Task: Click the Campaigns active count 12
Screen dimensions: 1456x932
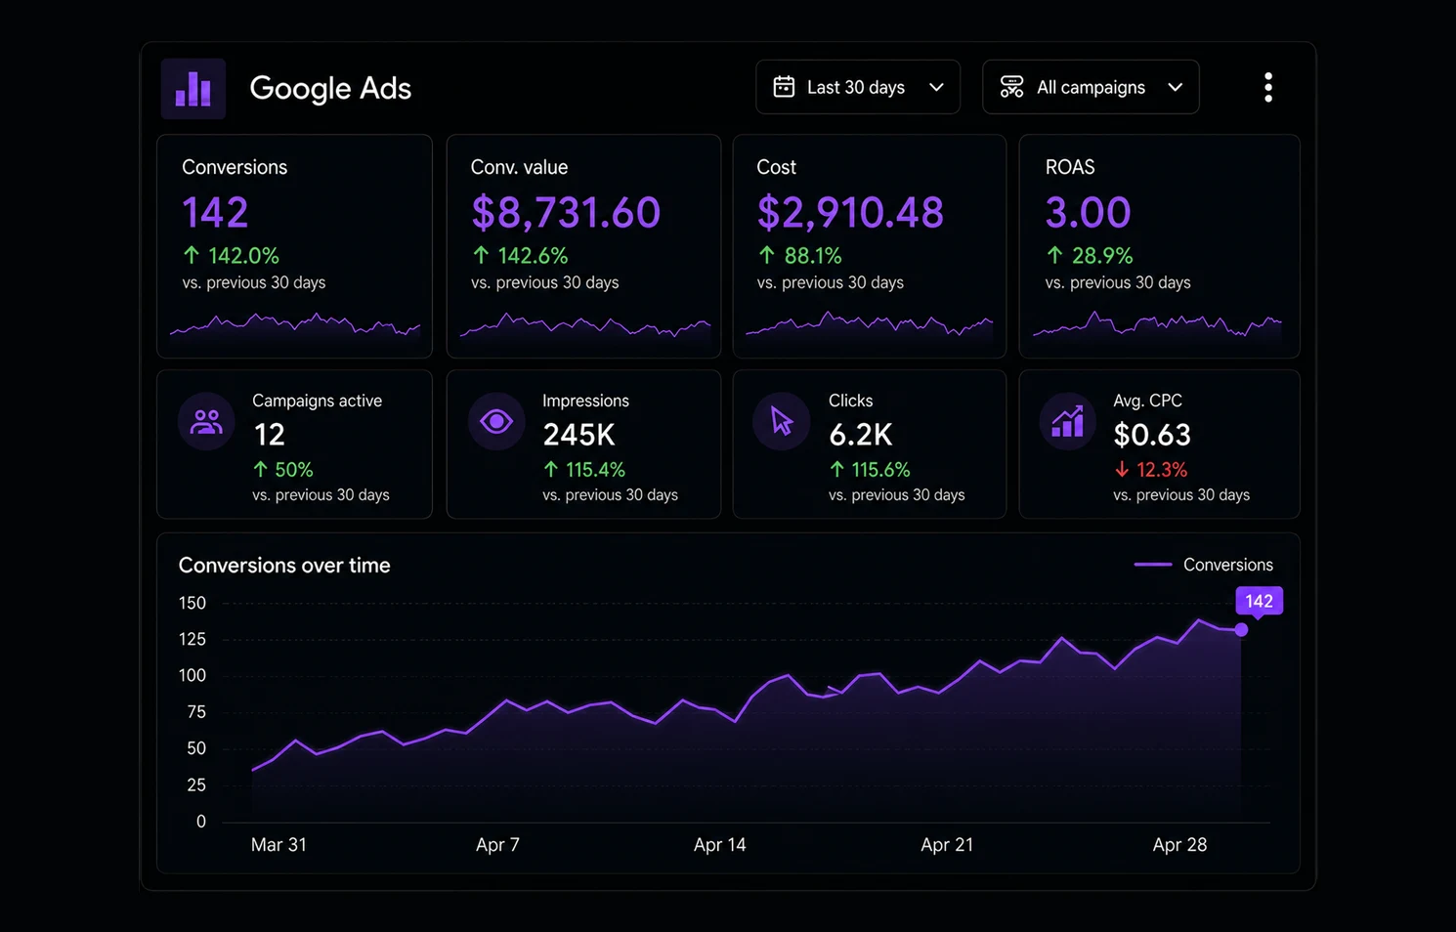Action: click(269, 435)
